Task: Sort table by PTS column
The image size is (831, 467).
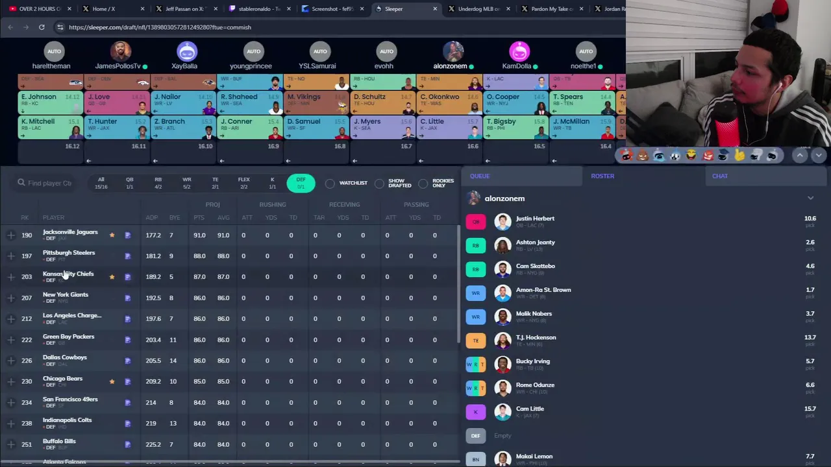Action: point(199,217)
